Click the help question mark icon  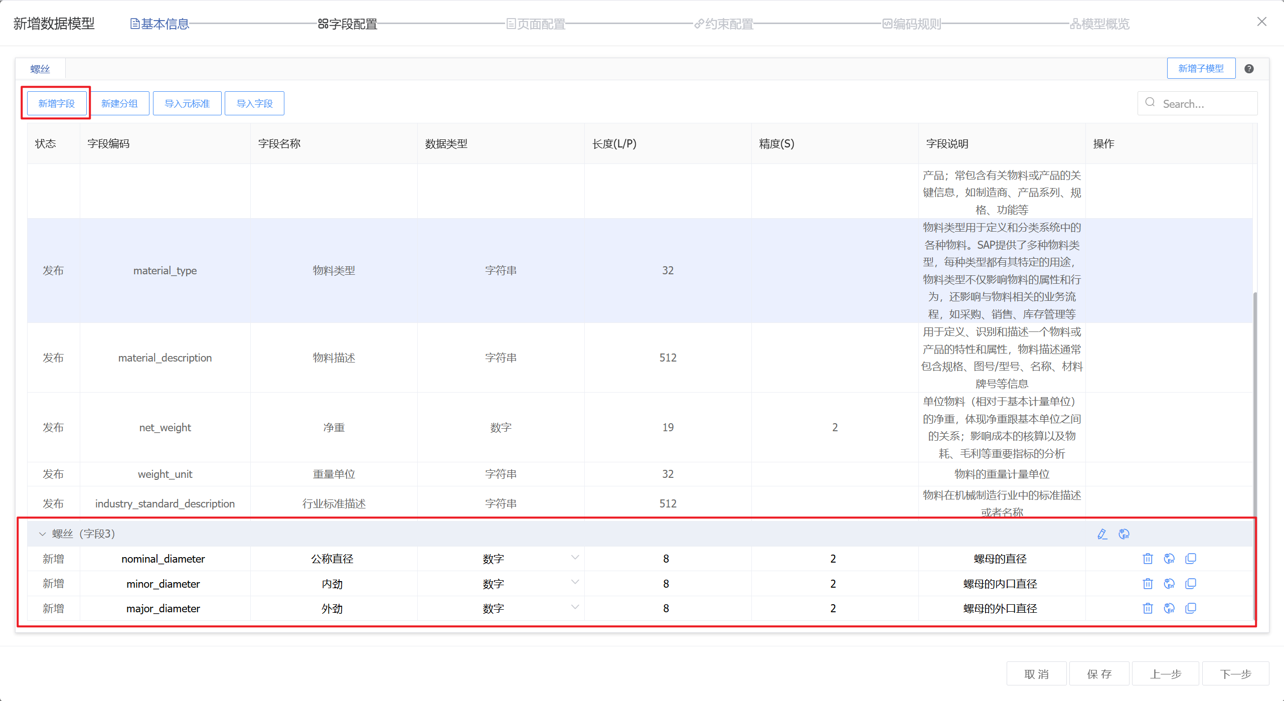coord(1249,69)
